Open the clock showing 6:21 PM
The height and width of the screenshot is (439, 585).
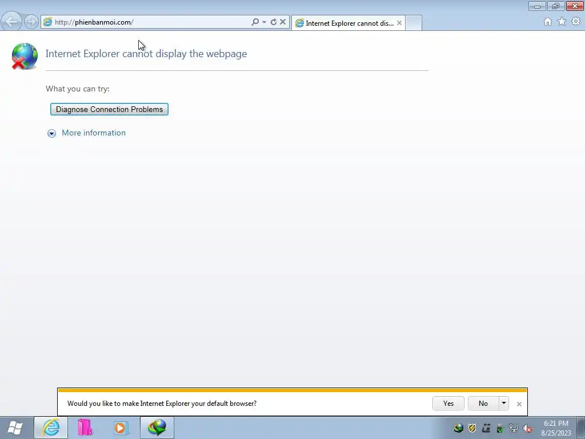[x=556, y=428]
